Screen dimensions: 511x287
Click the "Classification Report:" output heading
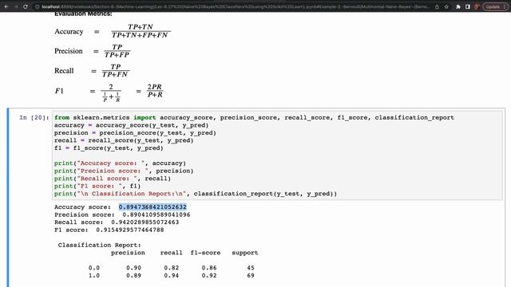pos(99,245)
